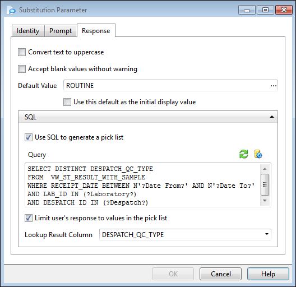Open the database query settings icon
This screenshot has height=287, width=296.
[x=258, y=154]
